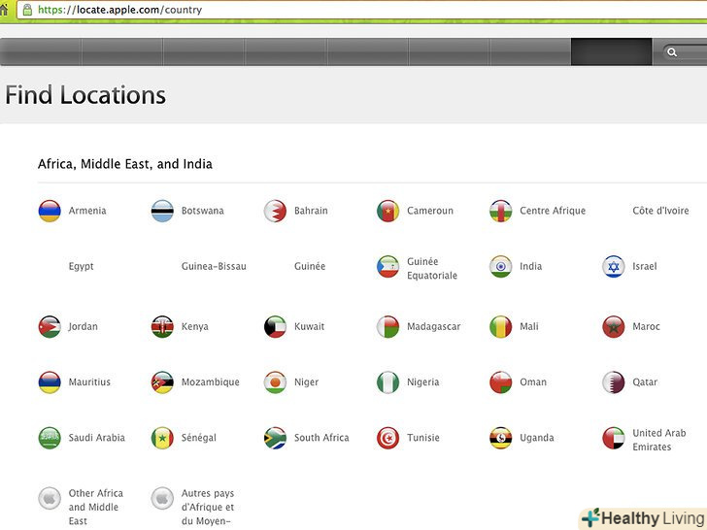Click the browser home icon
This screenshot has width=707, height=530.
4,10
